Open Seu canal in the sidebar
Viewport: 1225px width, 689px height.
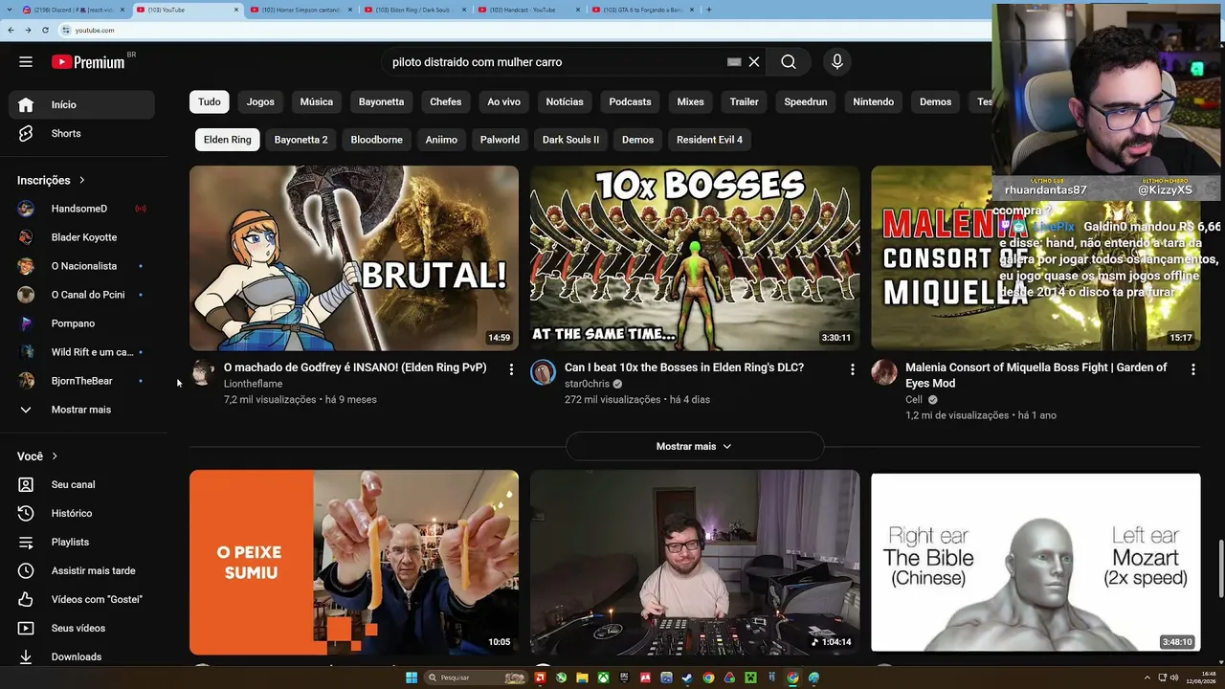tap(81, 484)
